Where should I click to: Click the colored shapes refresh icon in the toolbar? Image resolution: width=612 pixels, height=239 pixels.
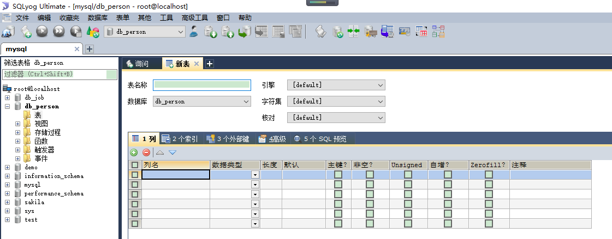93,32
